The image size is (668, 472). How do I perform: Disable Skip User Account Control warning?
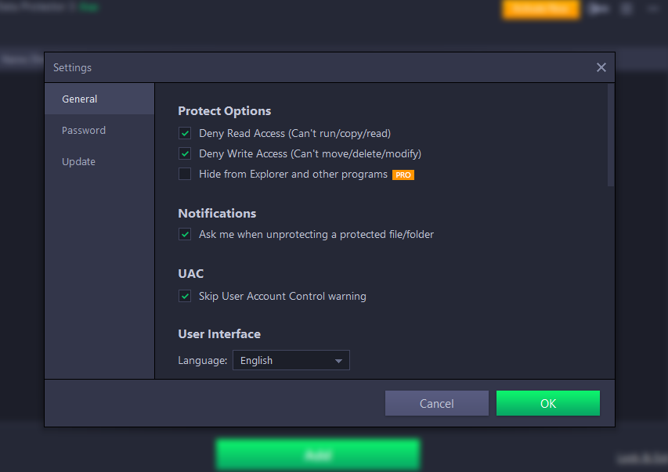185,296
